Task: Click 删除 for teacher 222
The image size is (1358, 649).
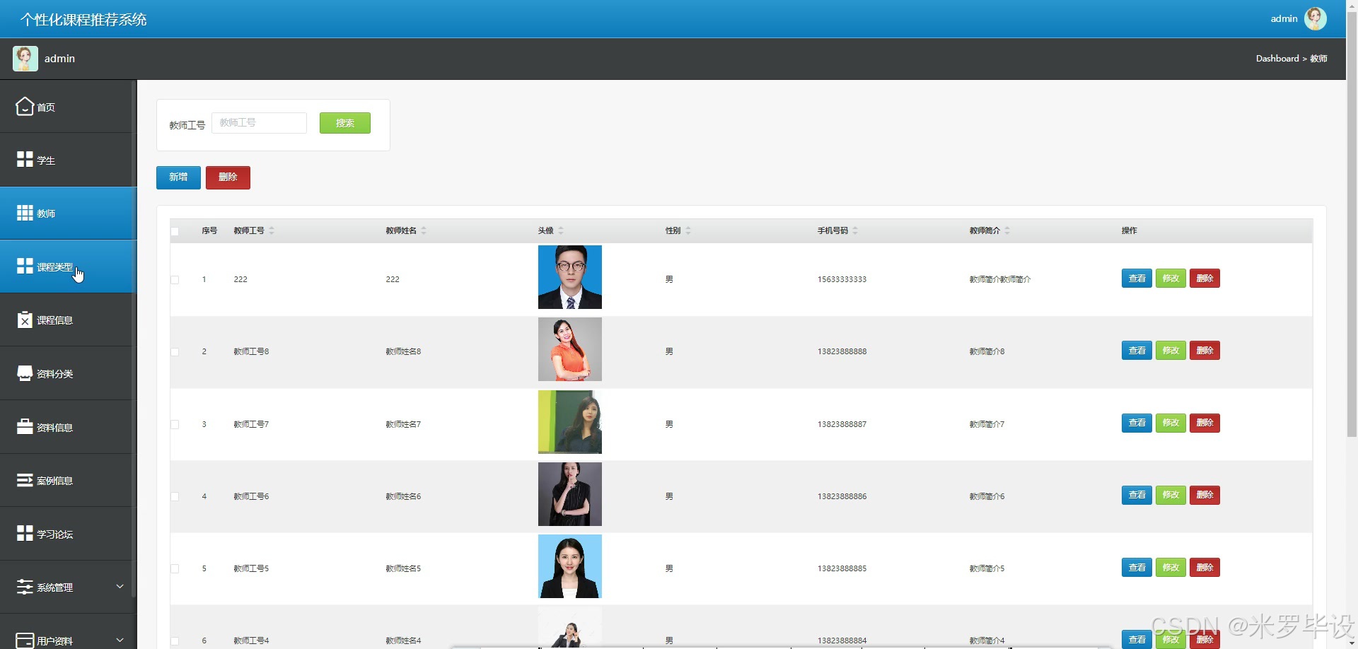Action: pyautogui.click(x=1205, y=279)
